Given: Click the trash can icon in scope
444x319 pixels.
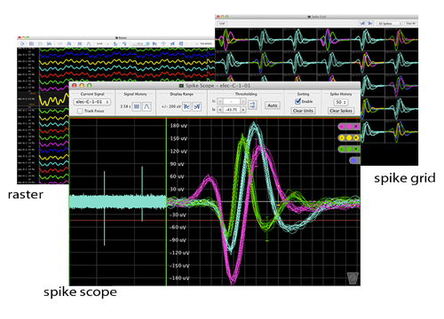Looking at the screenshot, I should (x=353, y=278).
